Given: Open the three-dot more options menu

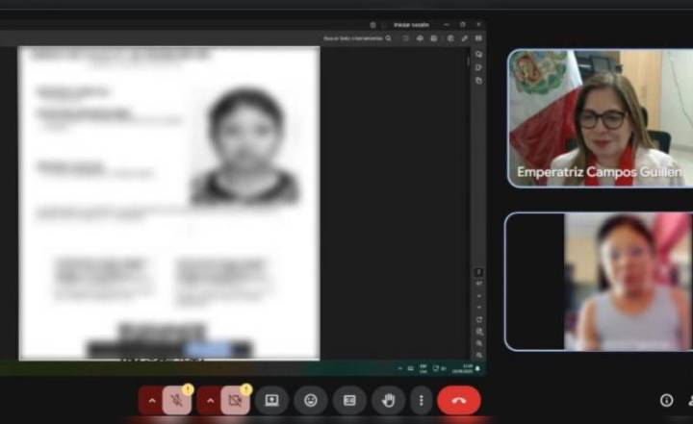Looking at the screenshot, I should 422,401.
